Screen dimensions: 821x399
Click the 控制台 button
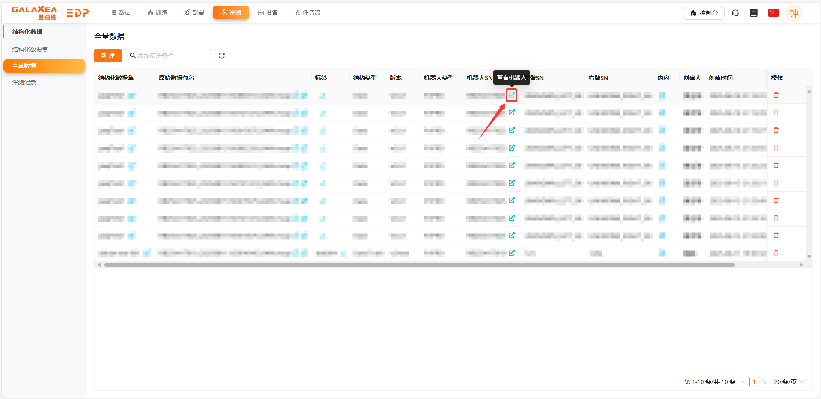point(703,13)
